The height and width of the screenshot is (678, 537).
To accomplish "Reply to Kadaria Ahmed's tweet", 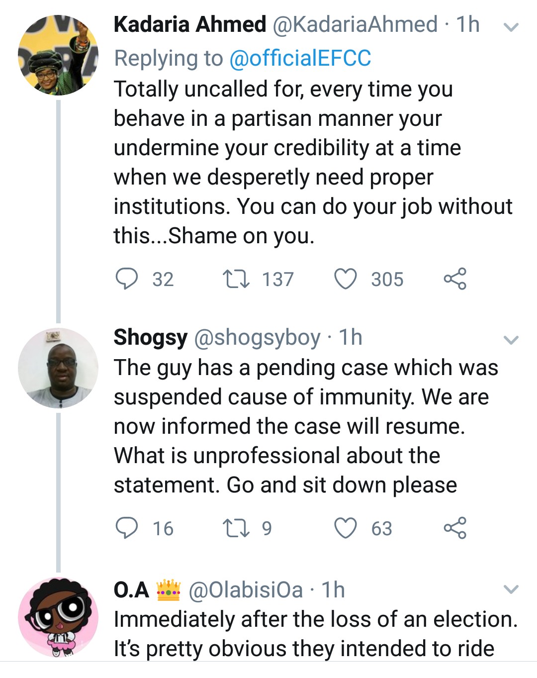I will 127,279.
